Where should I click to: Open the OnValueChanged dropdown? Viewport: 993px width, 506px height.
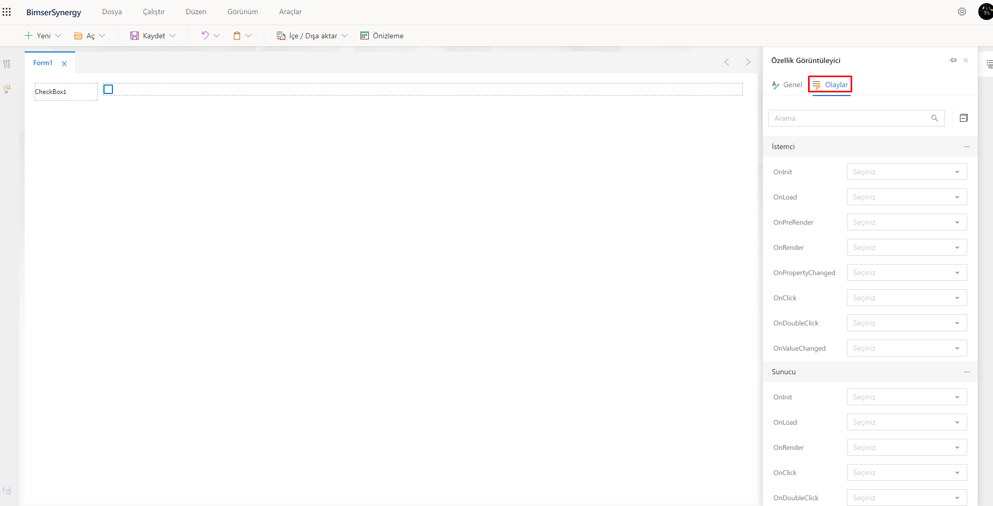pyautogui.click(x=907, y=348)
